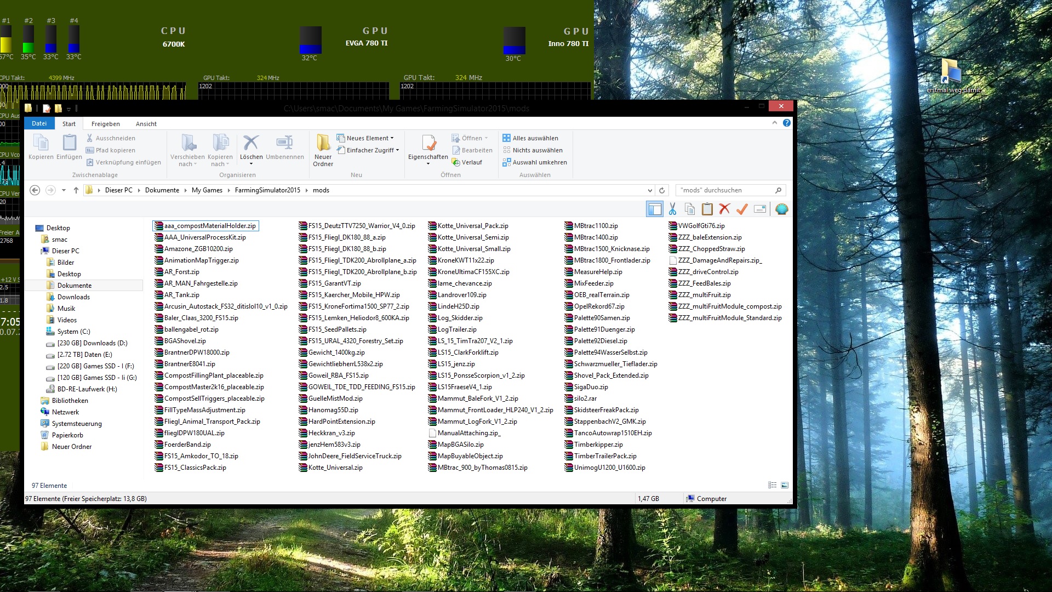Select Downloads in the navigation tree
Viewport: 1052px width, 592px height.
click(73, 297)
